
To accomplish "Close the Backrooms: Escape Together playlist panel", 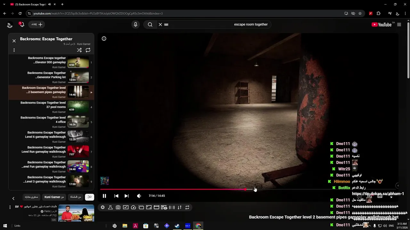I will click(x=14, y=41).
